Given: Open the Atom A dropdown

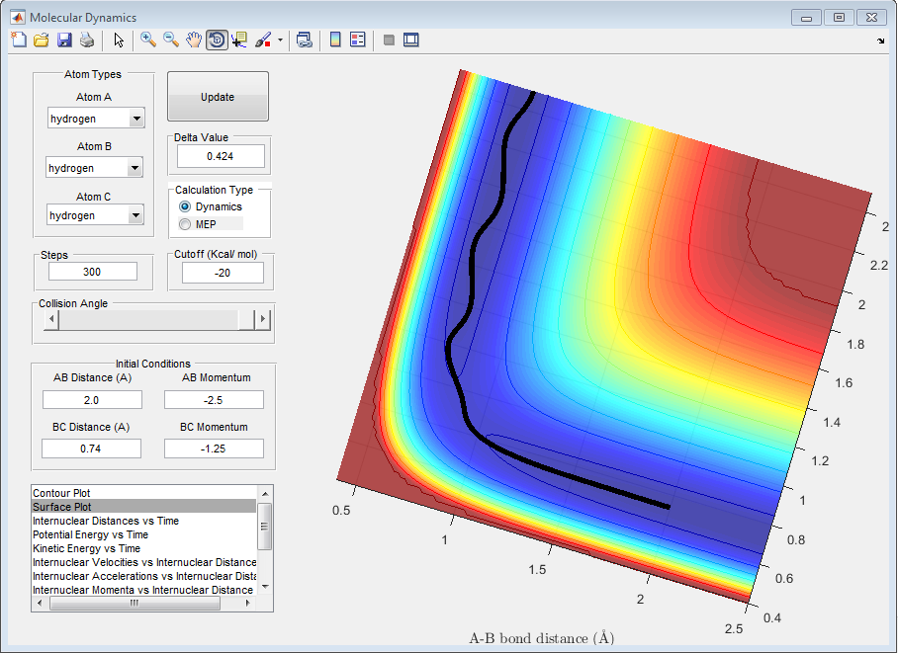Looking at the screenshot, I should (x=136, y=119).
